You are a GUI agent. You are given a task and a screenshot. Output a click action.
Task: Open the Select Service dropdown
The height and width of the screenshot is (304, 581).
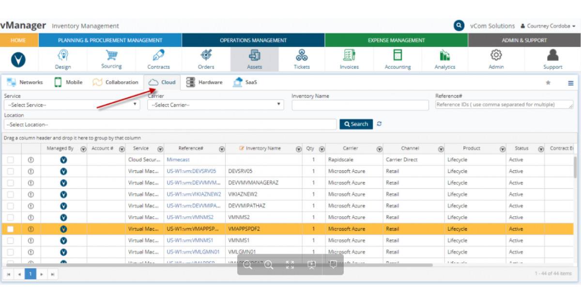tap(71, 105)
